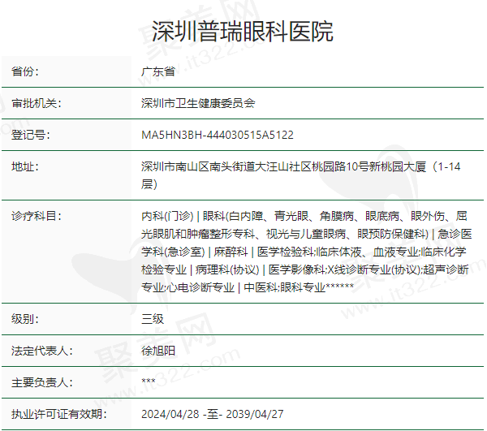Click the masked *** value for 主要负责人
Screen dimensions: 487x431
click(149, 381)
